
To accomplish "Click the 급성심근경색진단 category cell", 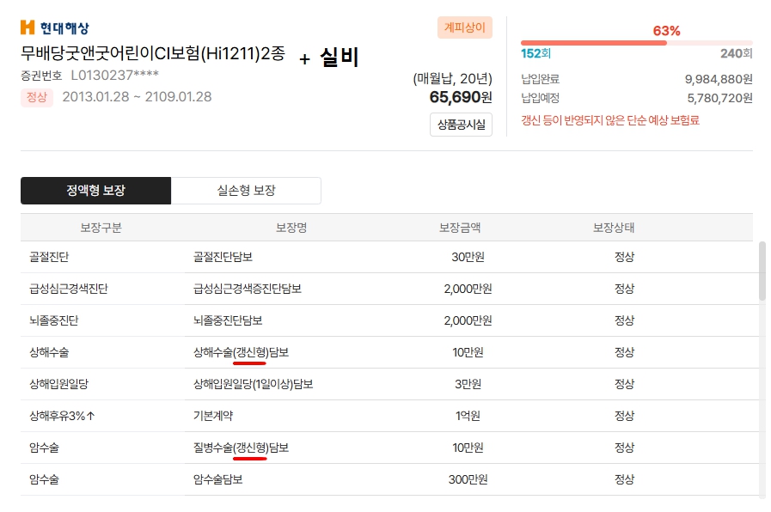I will (x=69, y=289).
